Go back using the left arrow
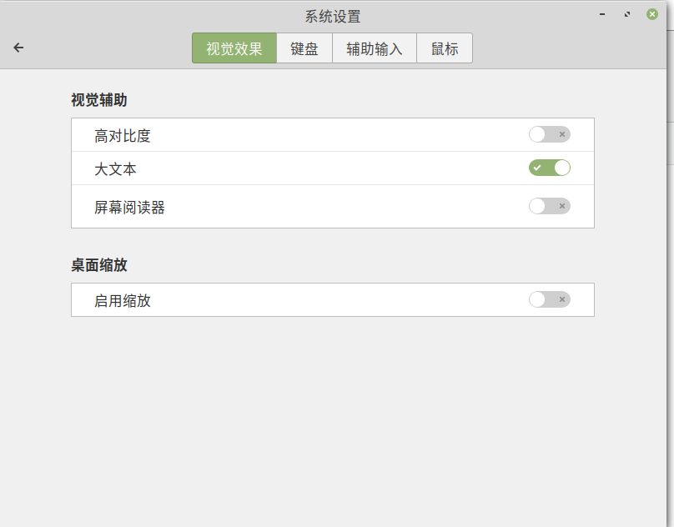Image resolution: width=674 pixels, height=527 pixels. [x=18, y=48]
